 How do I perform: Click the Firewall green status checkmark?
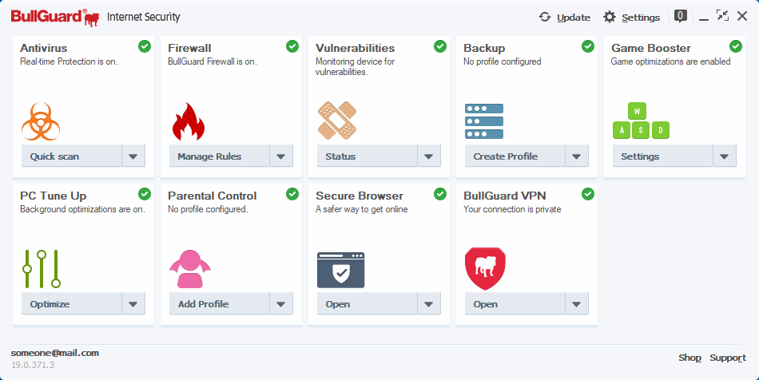292,46
